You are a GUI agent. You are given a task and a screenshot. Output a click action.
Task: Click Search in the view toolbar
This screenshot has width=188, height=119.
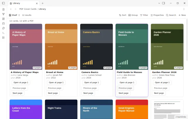point(171,15)
